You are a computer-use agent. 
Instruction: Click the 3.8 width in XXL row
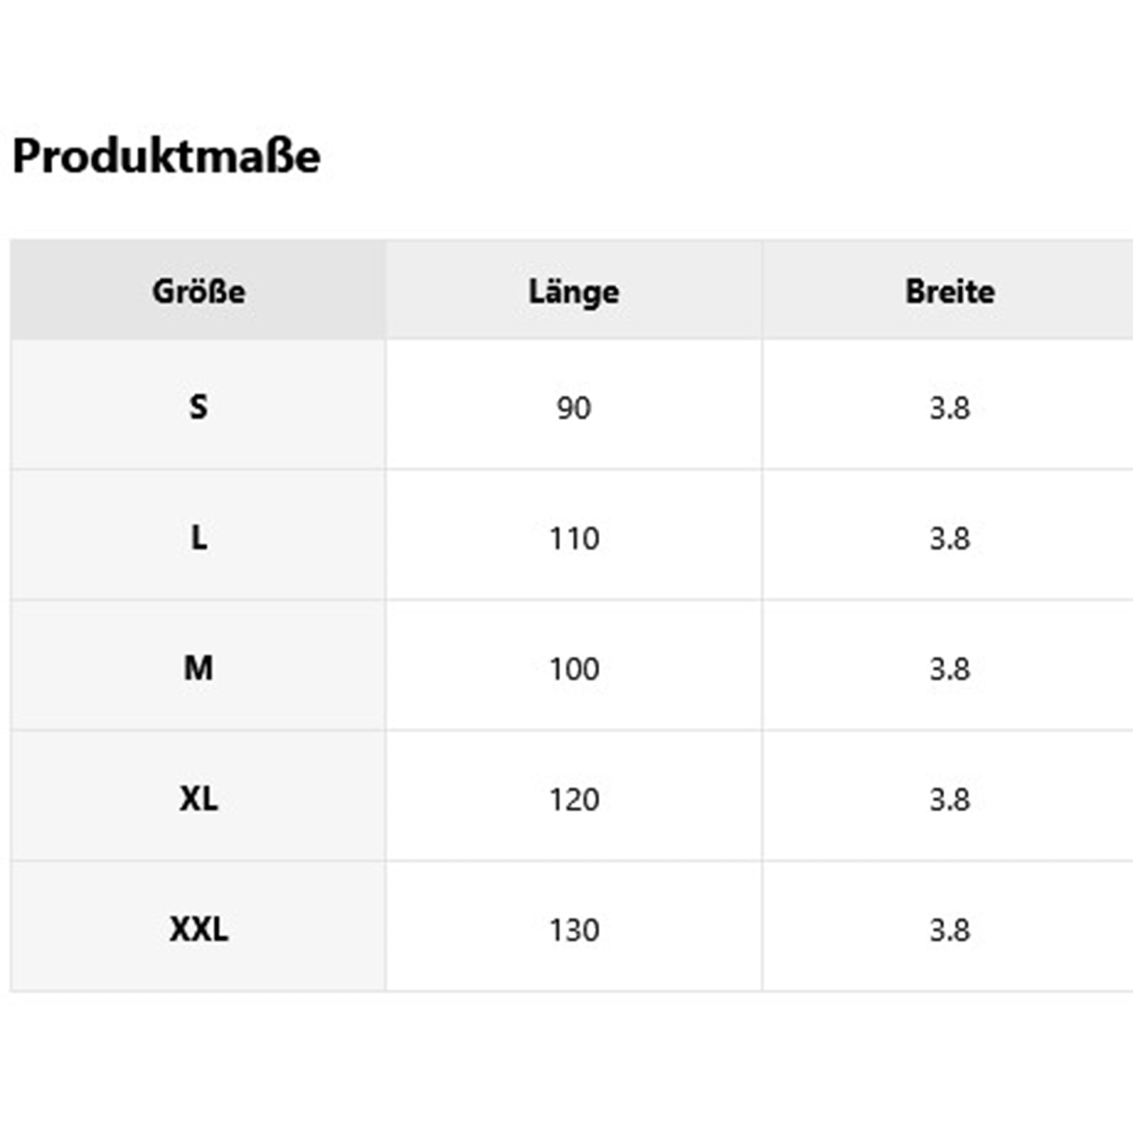[950, 930]
